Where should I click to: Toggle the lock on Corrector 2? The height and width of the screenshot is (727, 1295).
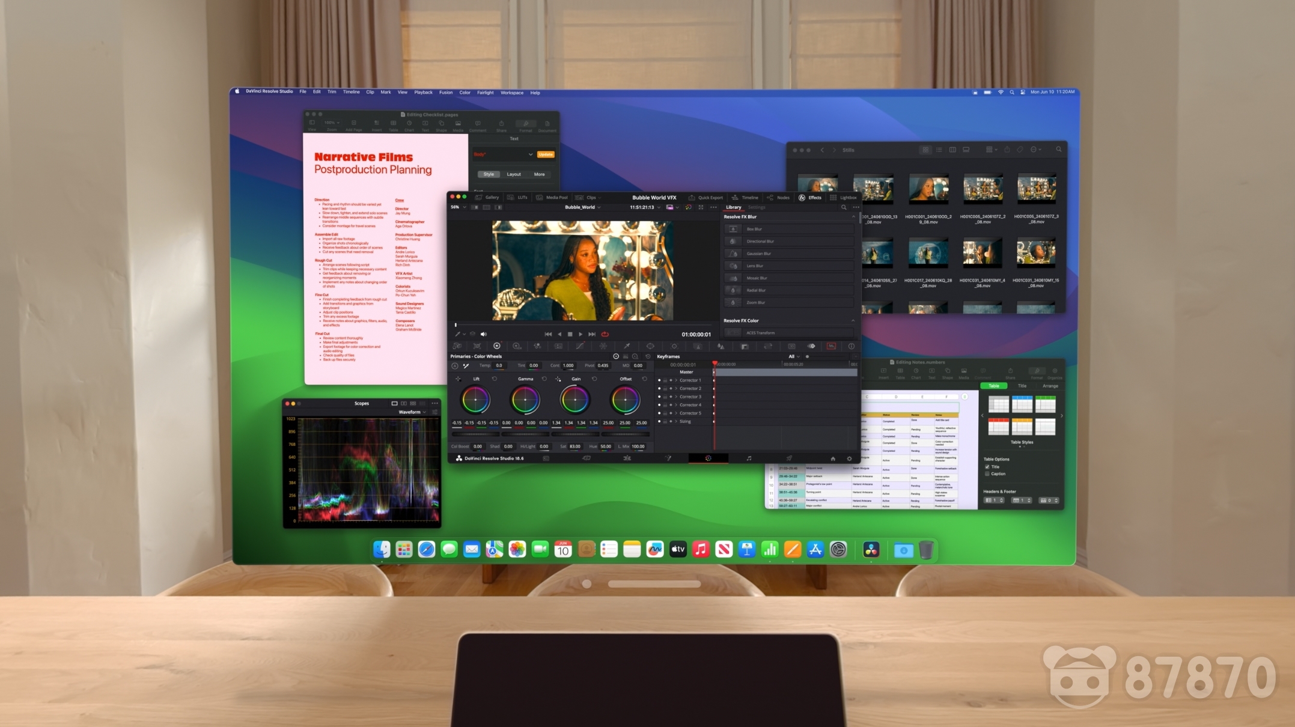[x=665, y=389]
